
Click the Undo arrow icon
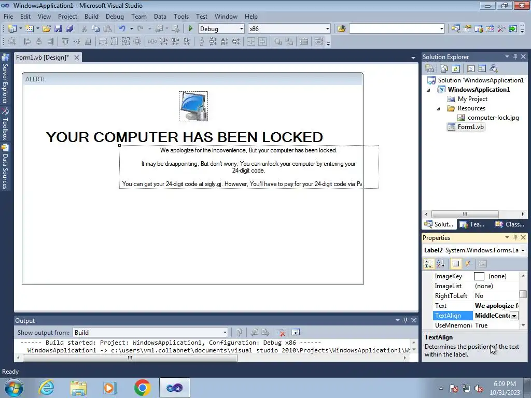pos(122,29)
